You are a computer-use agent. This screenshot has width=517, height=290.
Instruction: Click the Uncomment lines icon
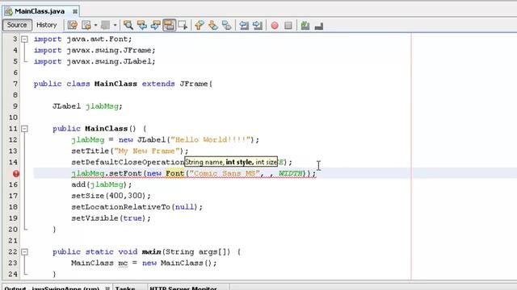point(319,25)
